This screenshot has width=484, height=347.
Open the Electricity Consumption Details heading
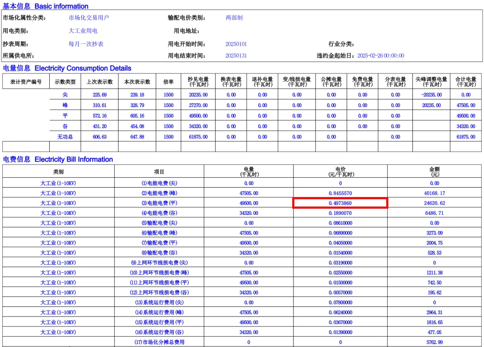[67, 69]
